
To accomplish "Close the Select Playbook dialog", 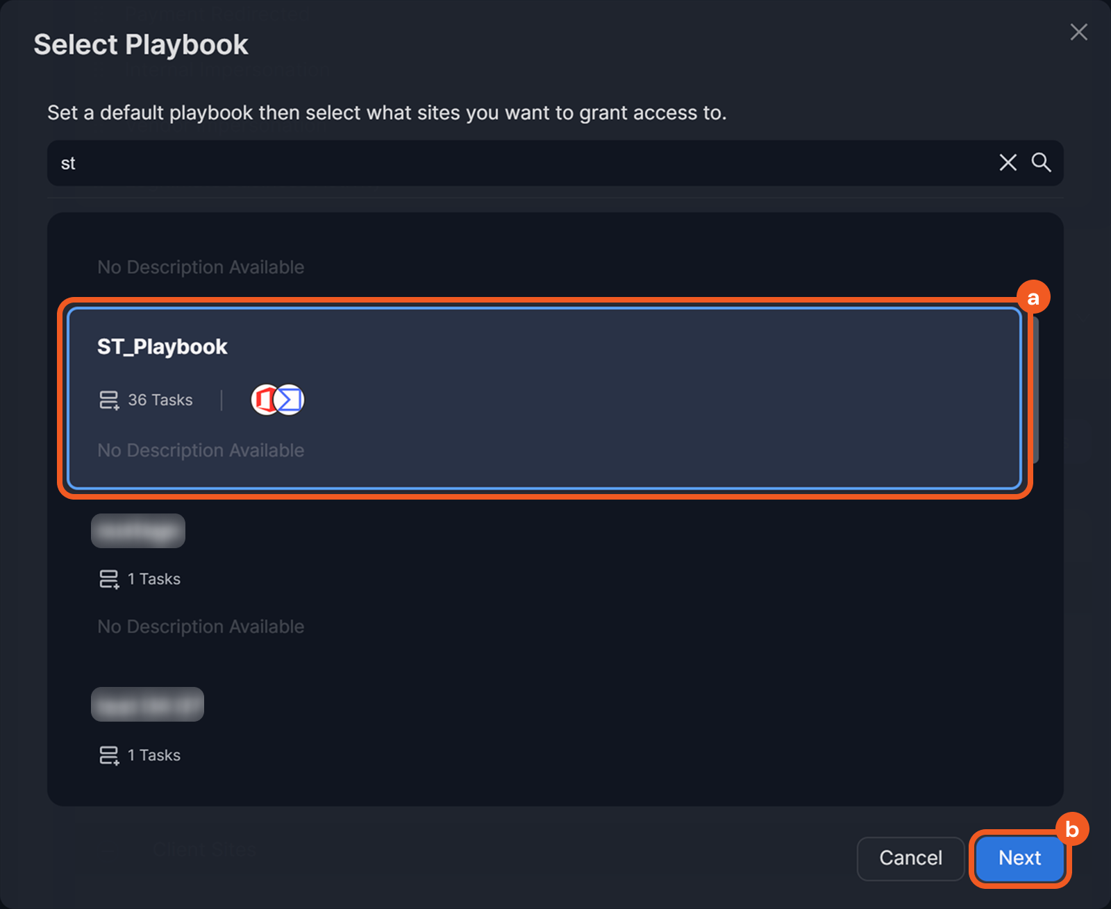I will pyautogui.click(x=1078, y=32).
